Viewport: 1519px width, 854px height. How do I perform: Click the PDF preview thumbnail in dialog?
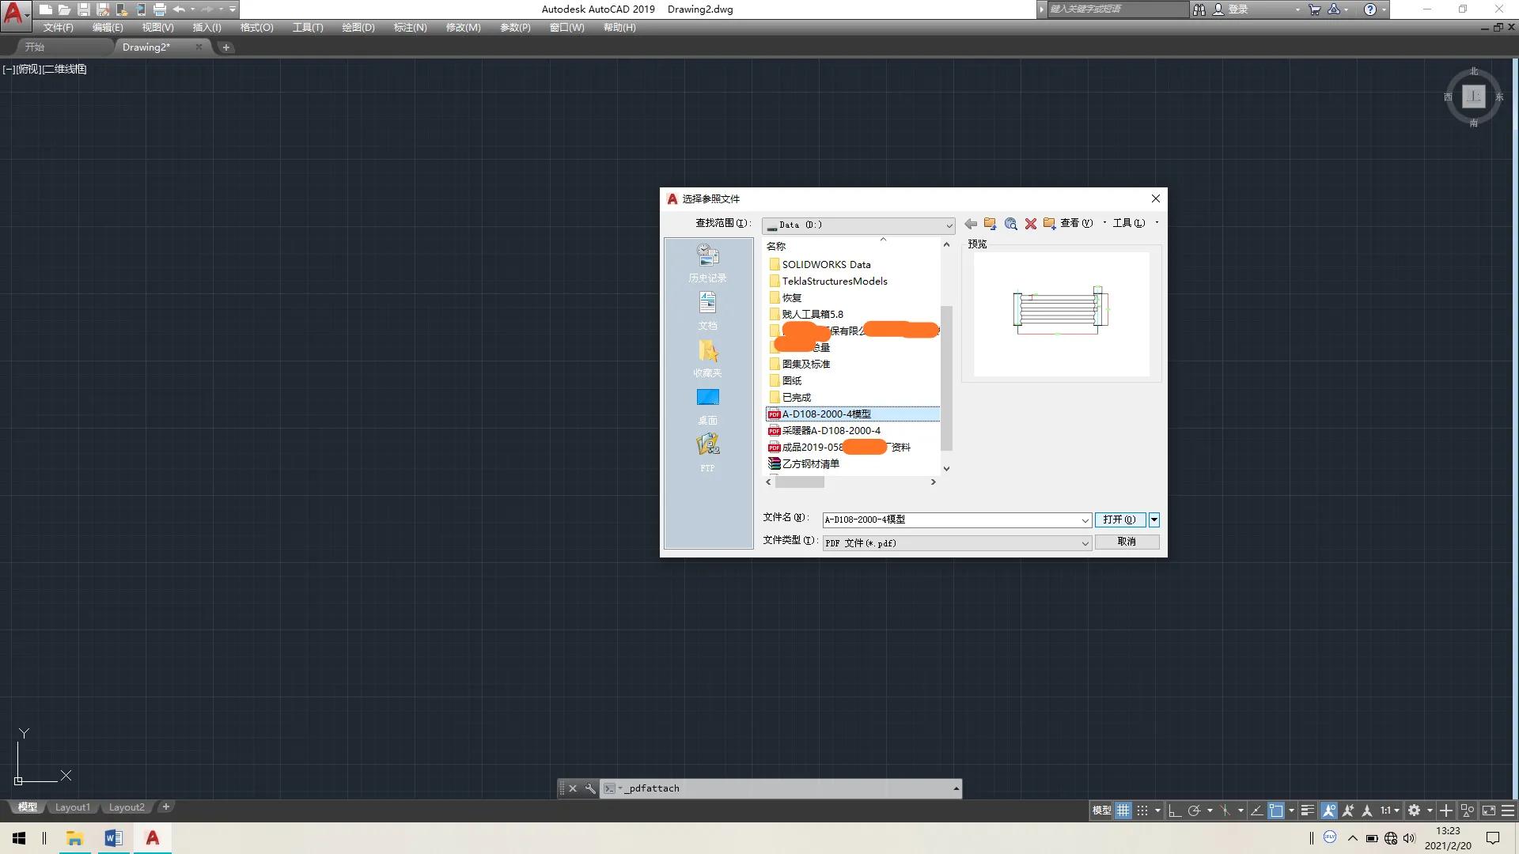coord(1061,314)
